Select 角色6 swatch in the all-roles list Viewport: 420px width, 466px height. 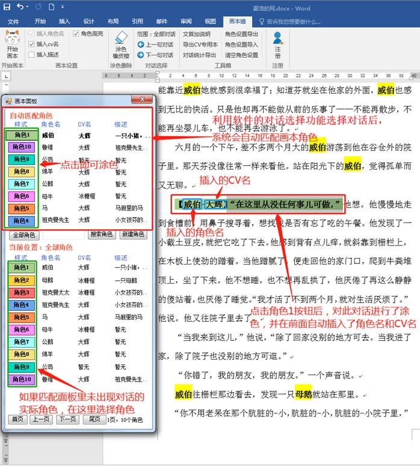(x=22, y=330)
